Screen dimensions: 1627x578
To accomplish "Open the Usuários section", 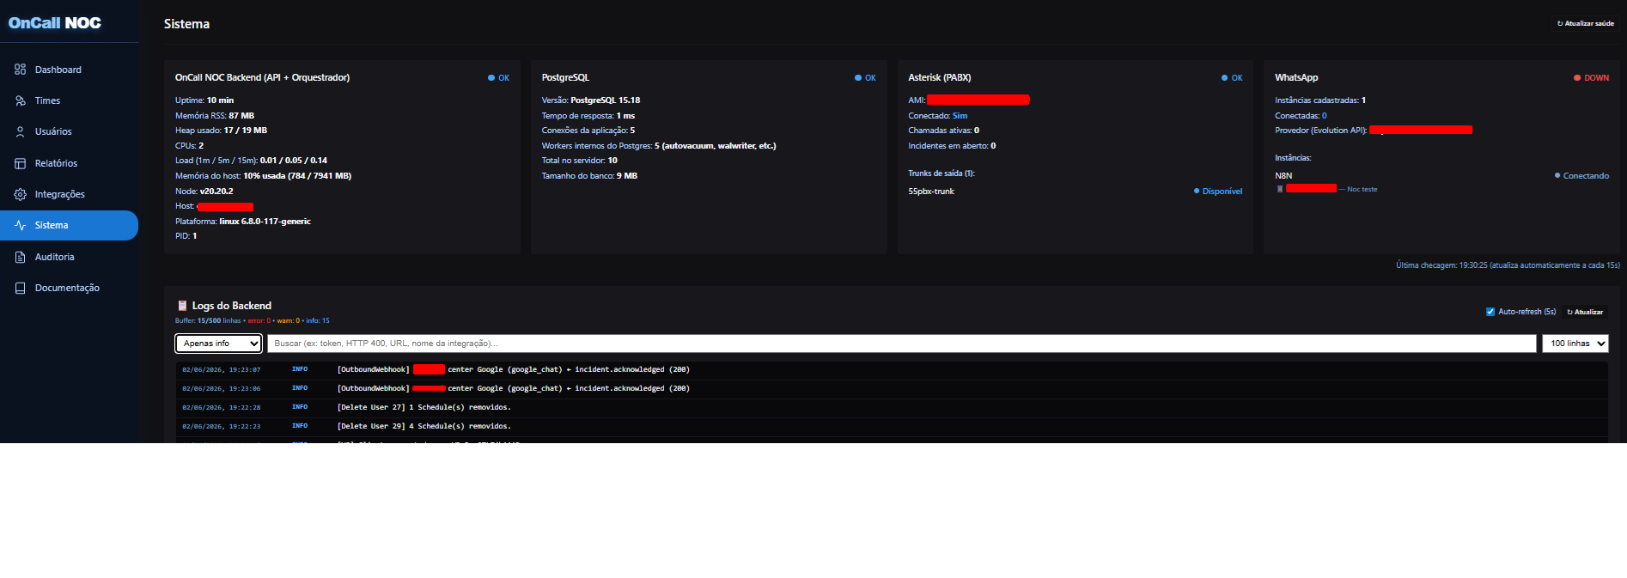I will [69, 131].
